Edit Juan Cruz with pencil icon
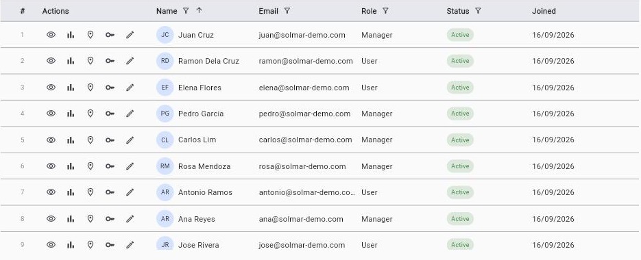641x260 pixels. (x=130, y=35)
